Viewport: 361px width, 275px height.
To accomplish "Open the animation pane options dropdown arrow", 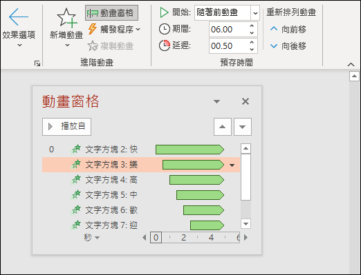I will click(x=216, y=101).
